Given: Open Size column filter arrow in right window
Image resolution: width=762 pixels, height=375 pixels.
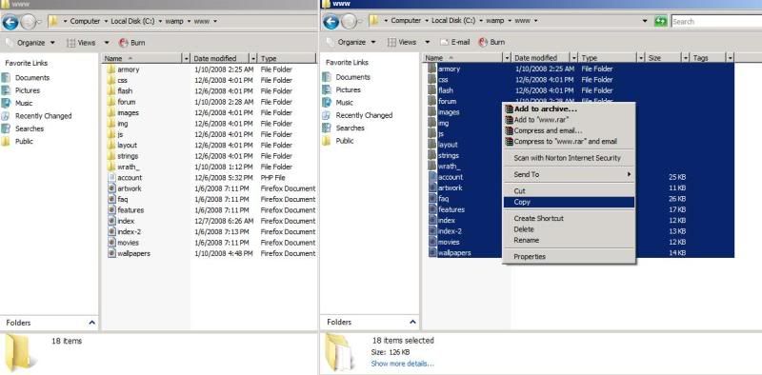Looking at the screenshot, I should 686,58.
